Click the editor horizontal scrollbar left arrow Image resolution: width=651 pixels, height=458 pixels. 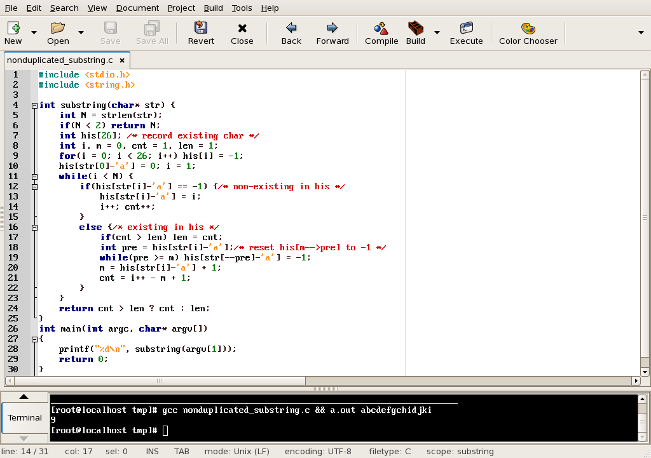(x=9, y=381)
